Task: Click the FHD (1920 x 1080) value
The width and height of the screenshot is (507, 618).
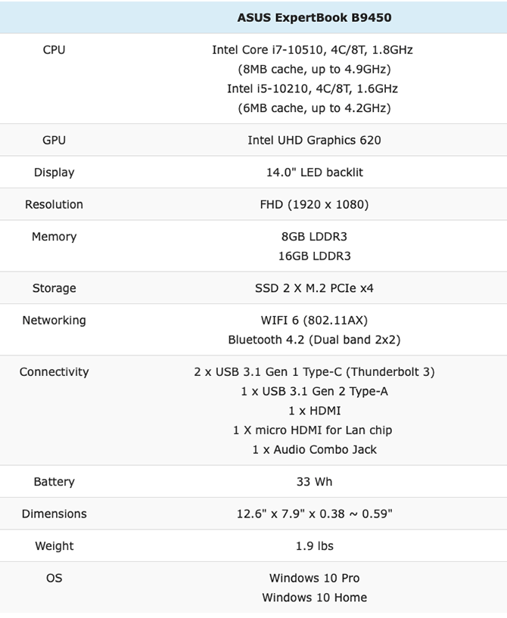Action: [314, 204]
